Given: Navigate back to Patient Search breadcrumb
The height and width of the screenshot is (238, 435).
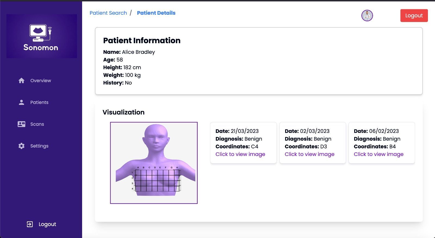Looking at the screenshot, I should click(x=108, y=13).
